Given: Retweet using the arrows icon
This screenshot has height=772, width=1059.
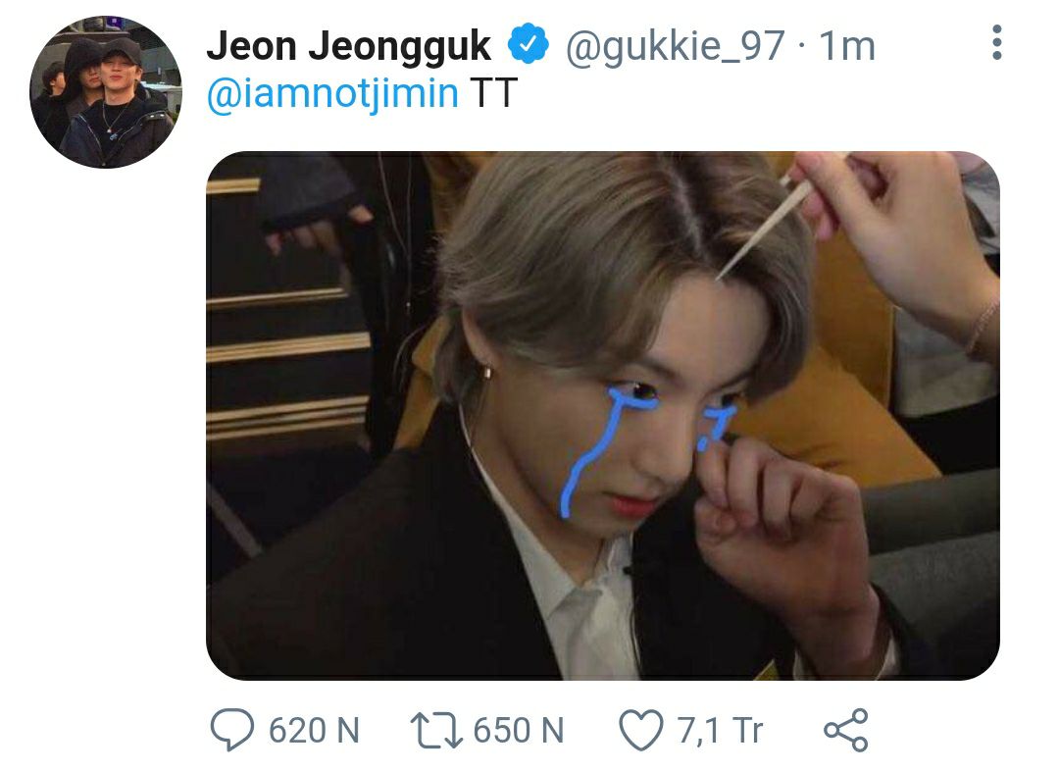Looking at the screenshot, I should tap(436, 731).
